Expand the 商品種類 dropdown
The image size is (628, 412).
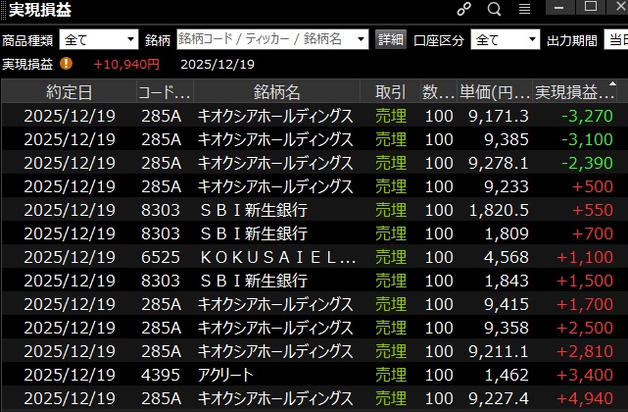[99, 40]
